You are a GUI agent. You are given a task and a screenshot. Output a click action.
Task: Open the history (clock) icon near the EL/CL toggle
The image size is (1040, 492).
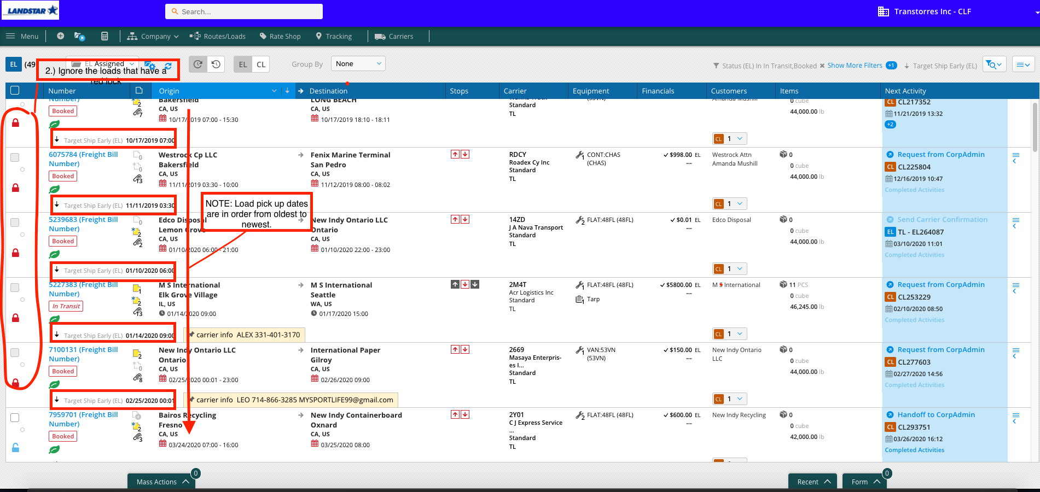point(216,64)
